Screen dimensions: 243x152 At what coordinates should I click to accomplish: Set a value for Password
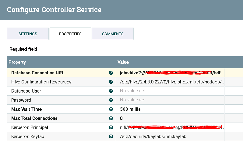click(170, 100)
